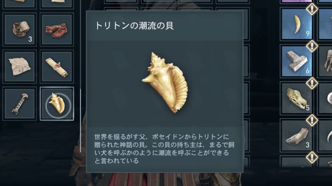Select the crumpled parchment map item
This screenshot has height=186, width=332.
[x=20, y=67]
